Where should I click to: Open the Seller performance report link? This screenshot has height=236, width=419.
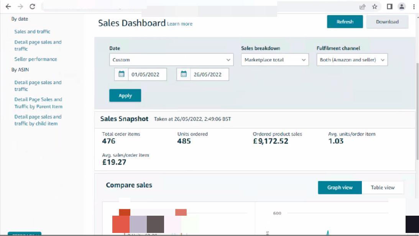pyautogui.click(x=36, y=59)
